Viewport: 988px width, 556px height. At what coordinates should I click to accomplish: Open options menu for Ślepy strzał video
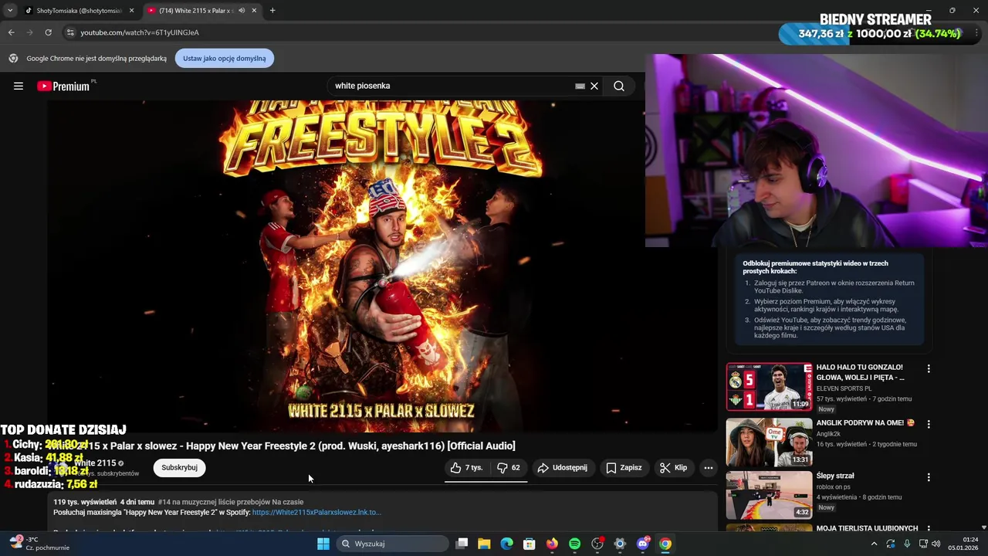point(929,477)
